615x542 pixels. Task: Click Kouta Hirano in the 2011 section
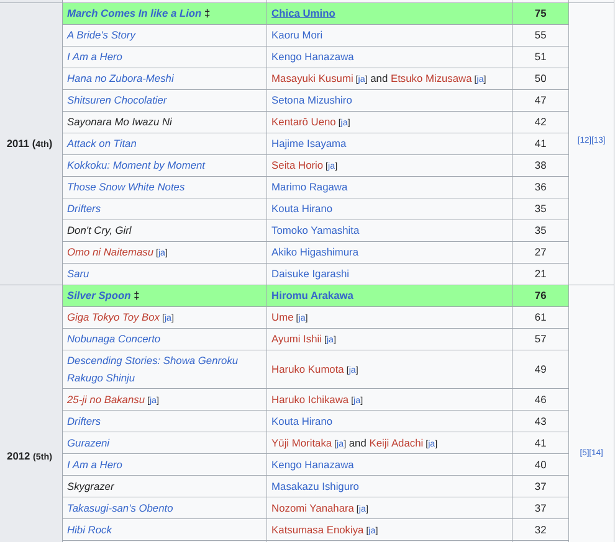[x=302, y=209]
